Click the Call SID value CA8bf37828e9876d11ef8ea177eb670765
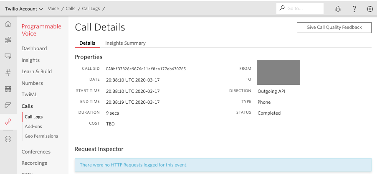The image size is (377, 174). click(x=146, y=69)
